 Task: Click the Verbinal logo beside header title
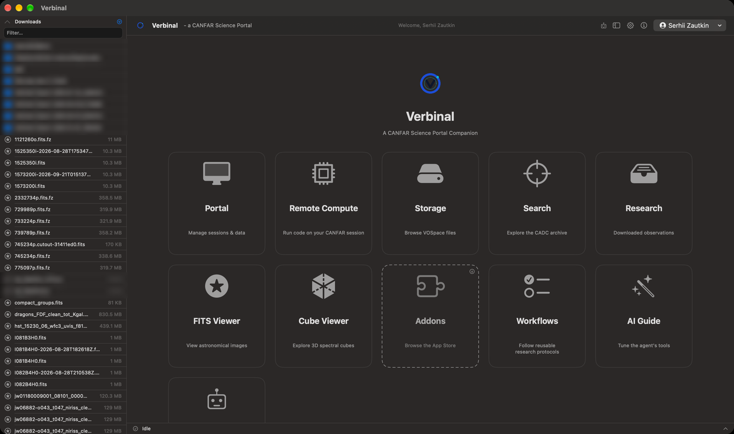coord(141,26)
